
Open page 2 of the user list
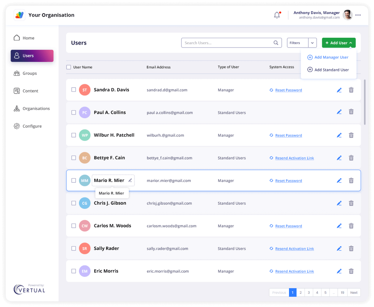pyautogui.click(x=301, y=292)
